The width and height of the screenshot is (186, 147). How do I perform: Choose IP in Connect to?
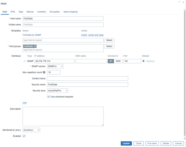[x=111, y=61]
